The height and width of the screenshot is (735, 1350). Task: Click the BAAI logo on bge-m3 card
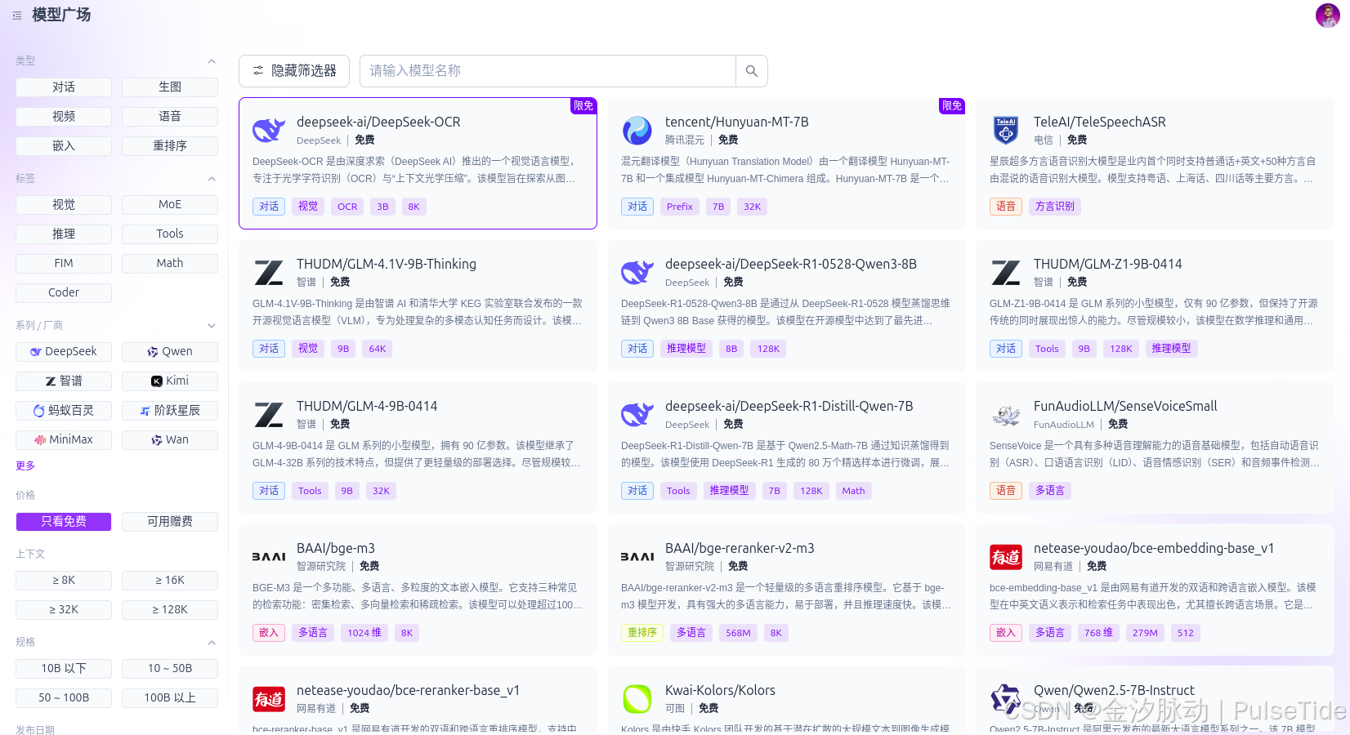(269, 556)
